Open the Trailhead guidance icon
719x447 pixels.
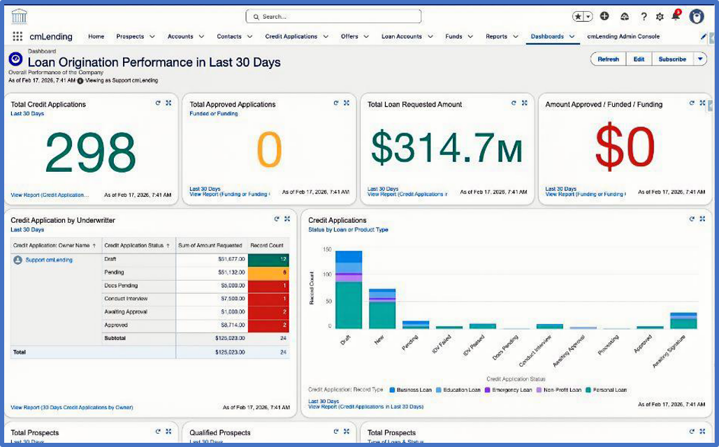tap(625, 17)
